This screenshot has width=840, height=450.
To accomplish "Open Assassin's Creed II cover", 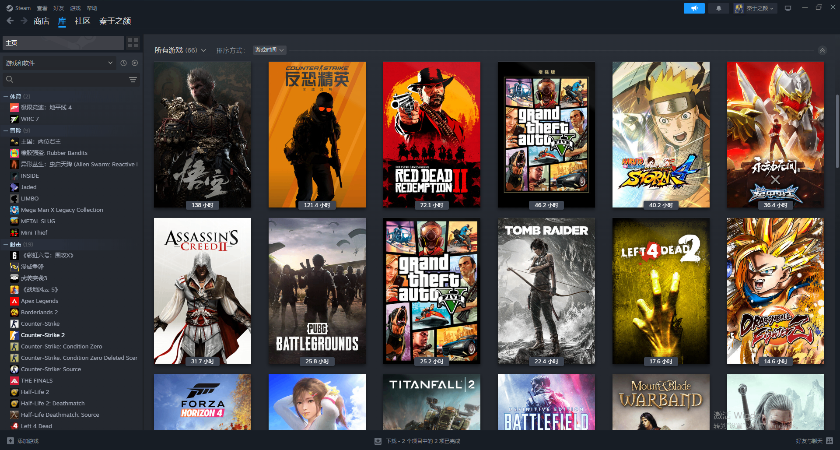I will [x=203, y=291].
